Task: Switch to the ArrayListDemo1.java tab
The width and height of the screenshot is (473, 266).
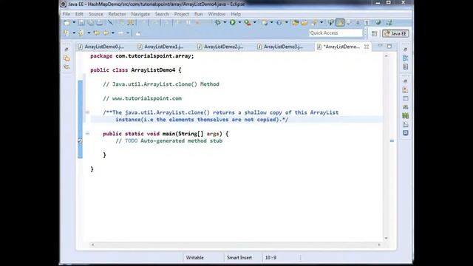Action: click(x=161, y=47)
